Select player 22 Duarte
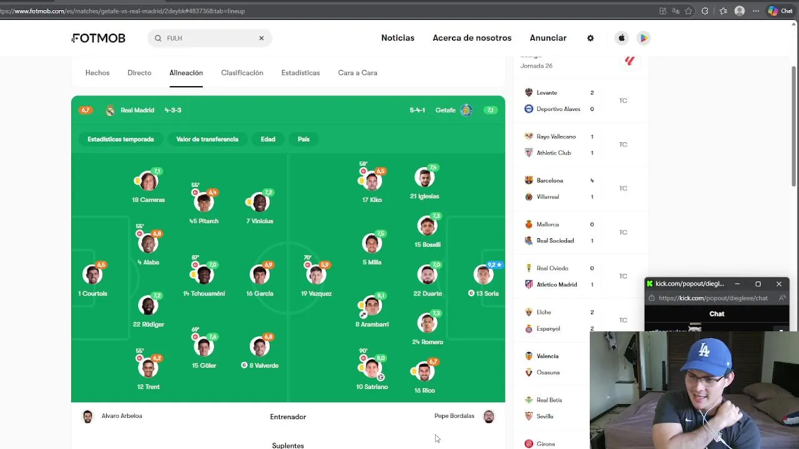This screenshot has width=799, height=449. pyautogui.click(x=428, y=278)
